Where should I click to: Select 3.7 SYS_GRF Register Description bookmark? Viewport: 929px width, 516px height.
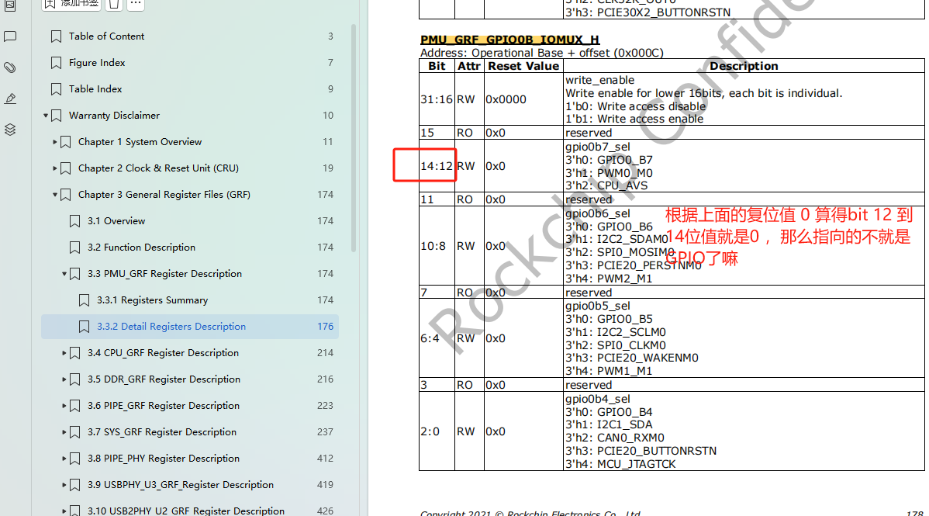click(162, 431)
